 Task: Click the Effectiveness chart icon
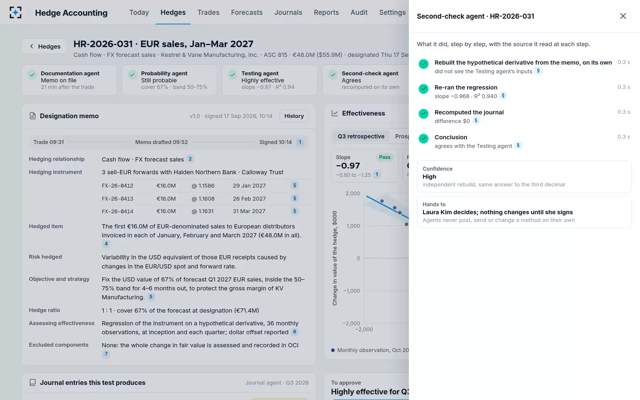coord(335,113)
